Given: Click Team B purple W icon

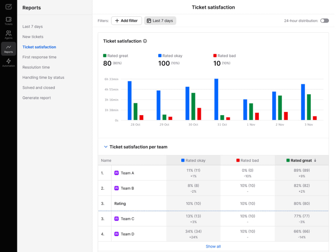Looking at the screenshot, I should coord(116,188).
